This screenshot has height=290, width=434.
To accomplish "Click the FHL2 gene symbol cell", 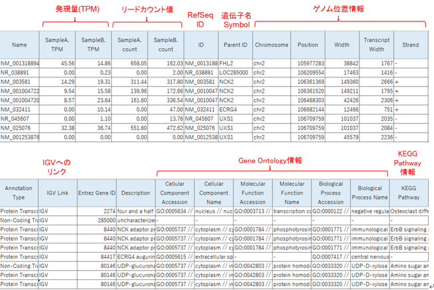I will tap(235, 63).
